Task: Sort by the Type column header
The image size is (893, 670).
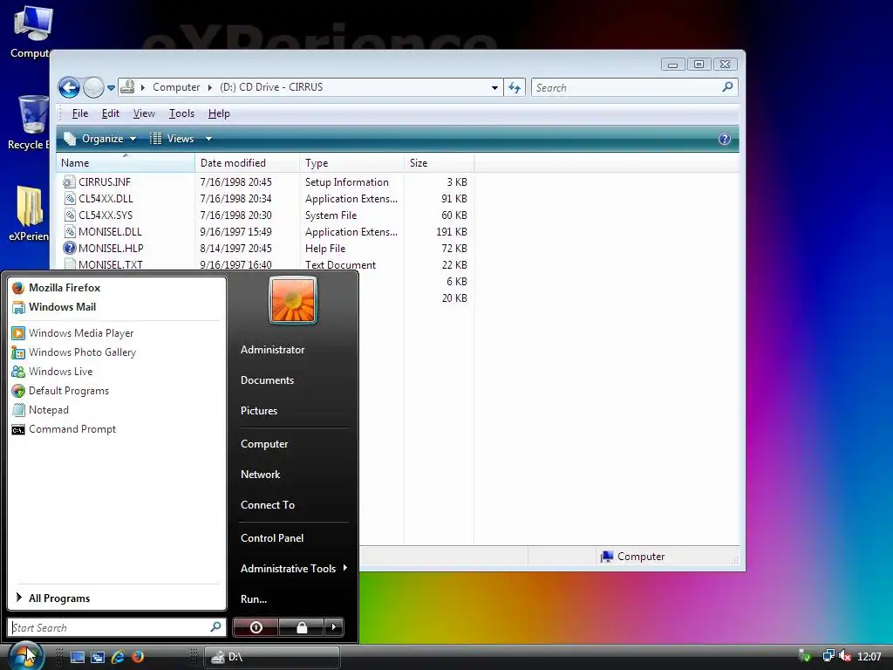Action: (x=351, y=163)
